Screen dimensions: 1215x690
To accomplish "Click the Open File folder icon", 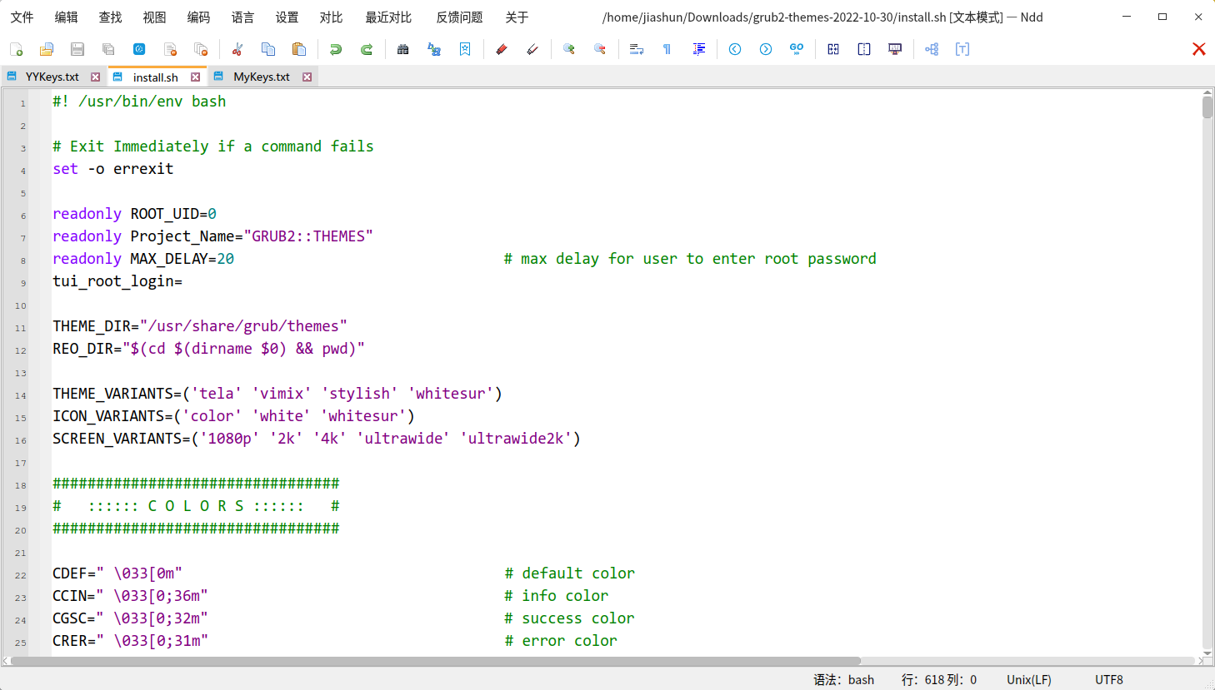I will click(x=47, y=50).
